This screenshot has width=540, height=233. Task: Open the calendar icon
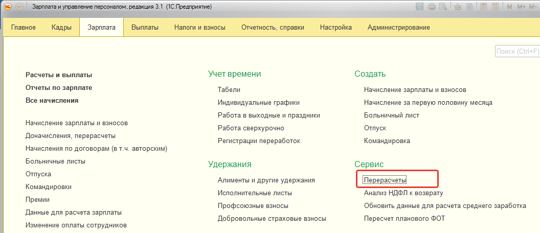pyautogui.click(x=495, y=6)
